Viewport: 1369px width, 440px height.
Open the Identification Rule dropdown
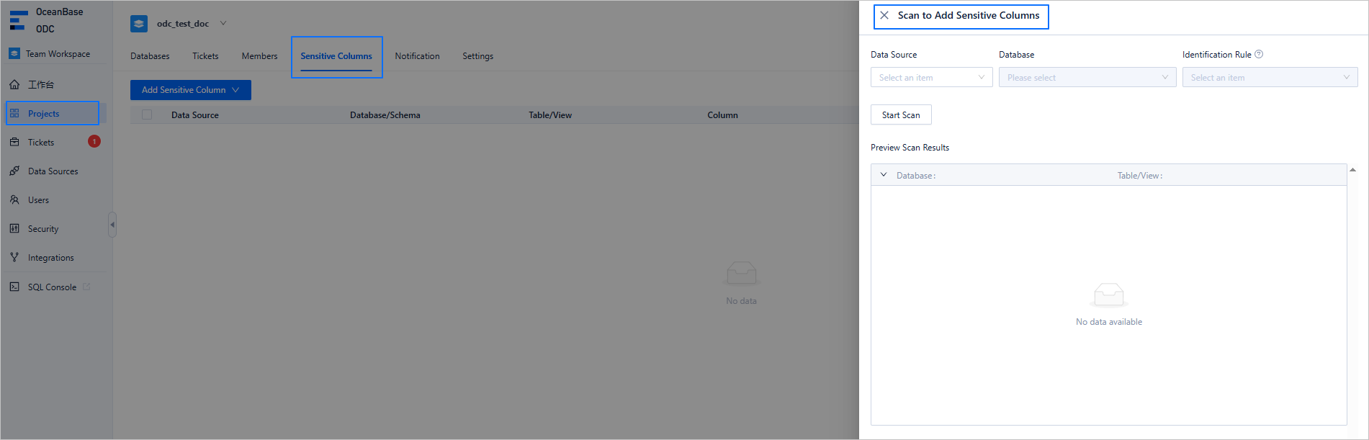coord(1269,78)
